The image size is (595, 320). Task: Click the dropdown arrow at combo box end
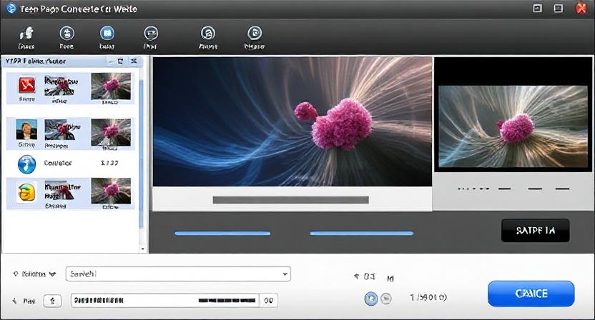coord(285,274)
